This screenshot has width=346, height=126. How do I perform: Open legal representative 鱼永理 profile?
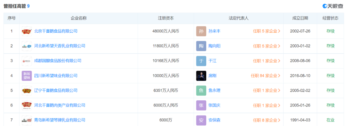[x=214, y=90]
